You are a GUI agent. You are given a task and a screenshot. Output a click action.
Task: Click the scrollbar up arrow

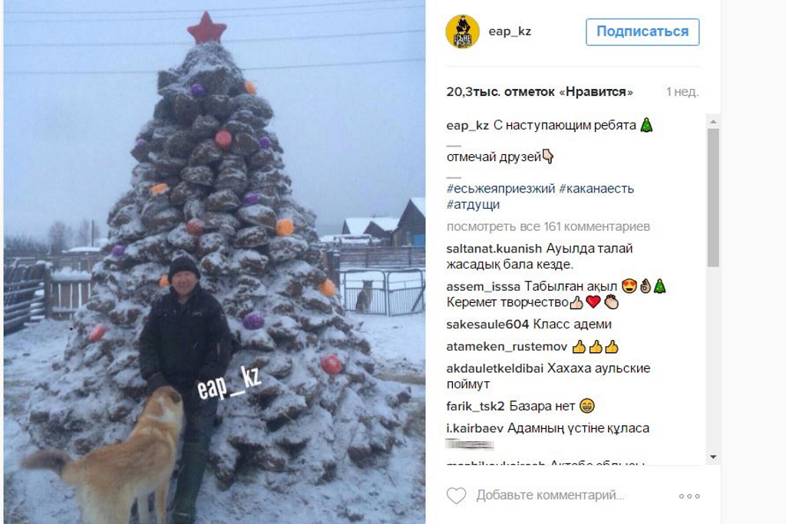(x=713, y=122)
